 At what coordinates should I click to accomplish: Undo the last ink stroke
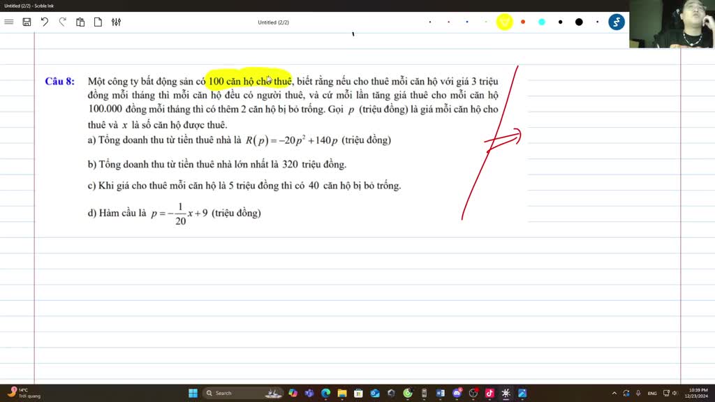point(45,22)
